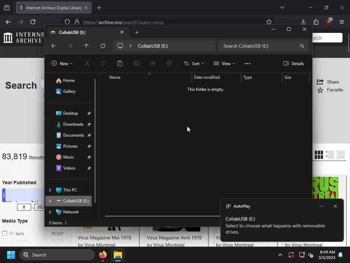Open the View dropdown

click(x=224, y=63)
